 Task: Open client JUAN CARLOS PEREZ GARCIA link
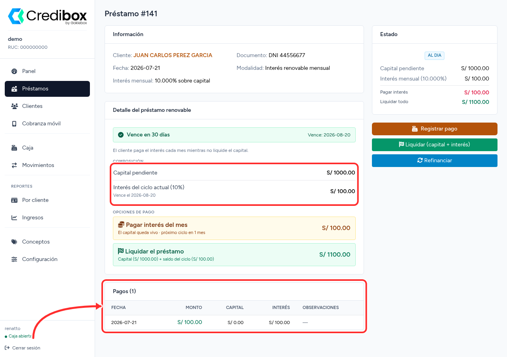173,56
